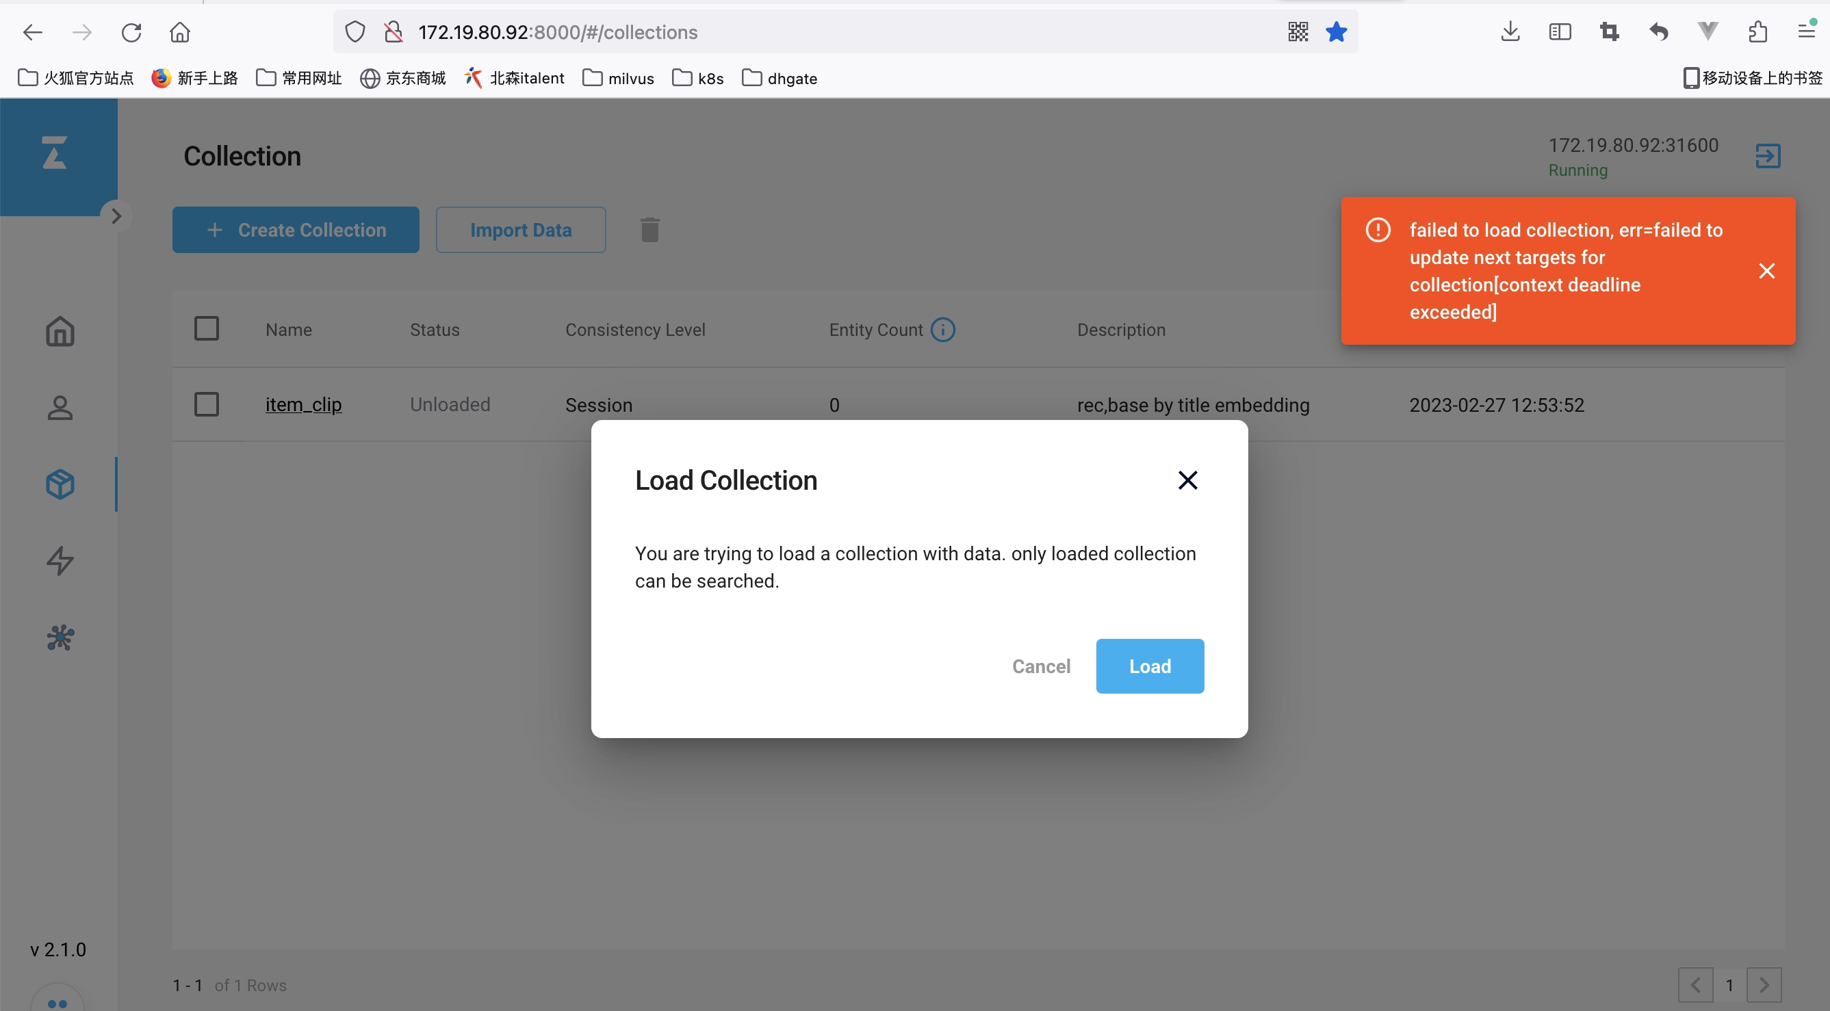The height and width of the screenshot is (1011, 1830).
Task: Open the 常用网址 bookmarks folder
Action: pos(298,78)
